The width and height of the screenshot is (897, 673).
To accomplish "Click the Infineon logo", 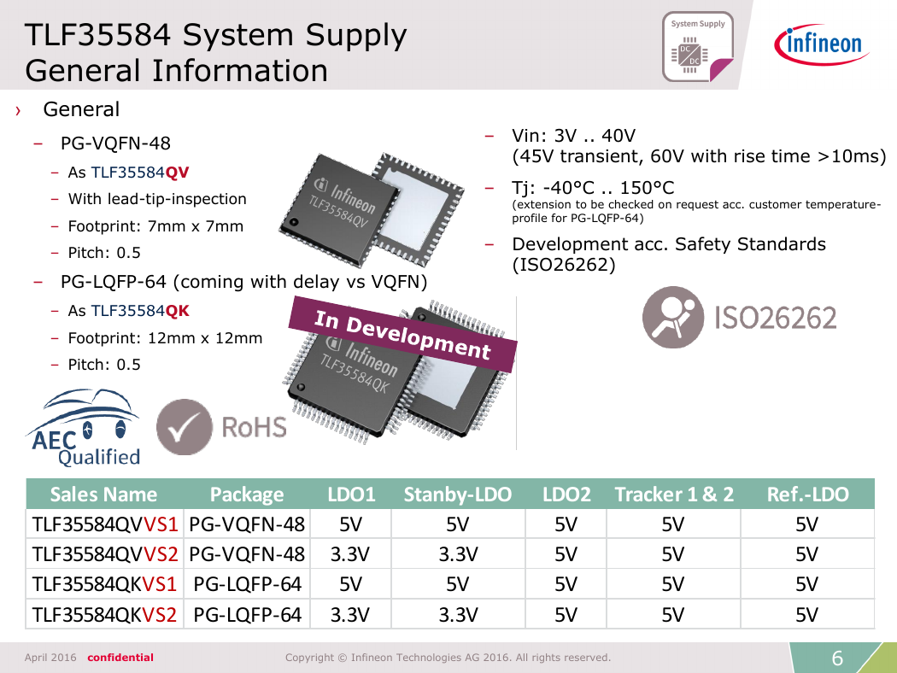I will (x=822, y=44).
